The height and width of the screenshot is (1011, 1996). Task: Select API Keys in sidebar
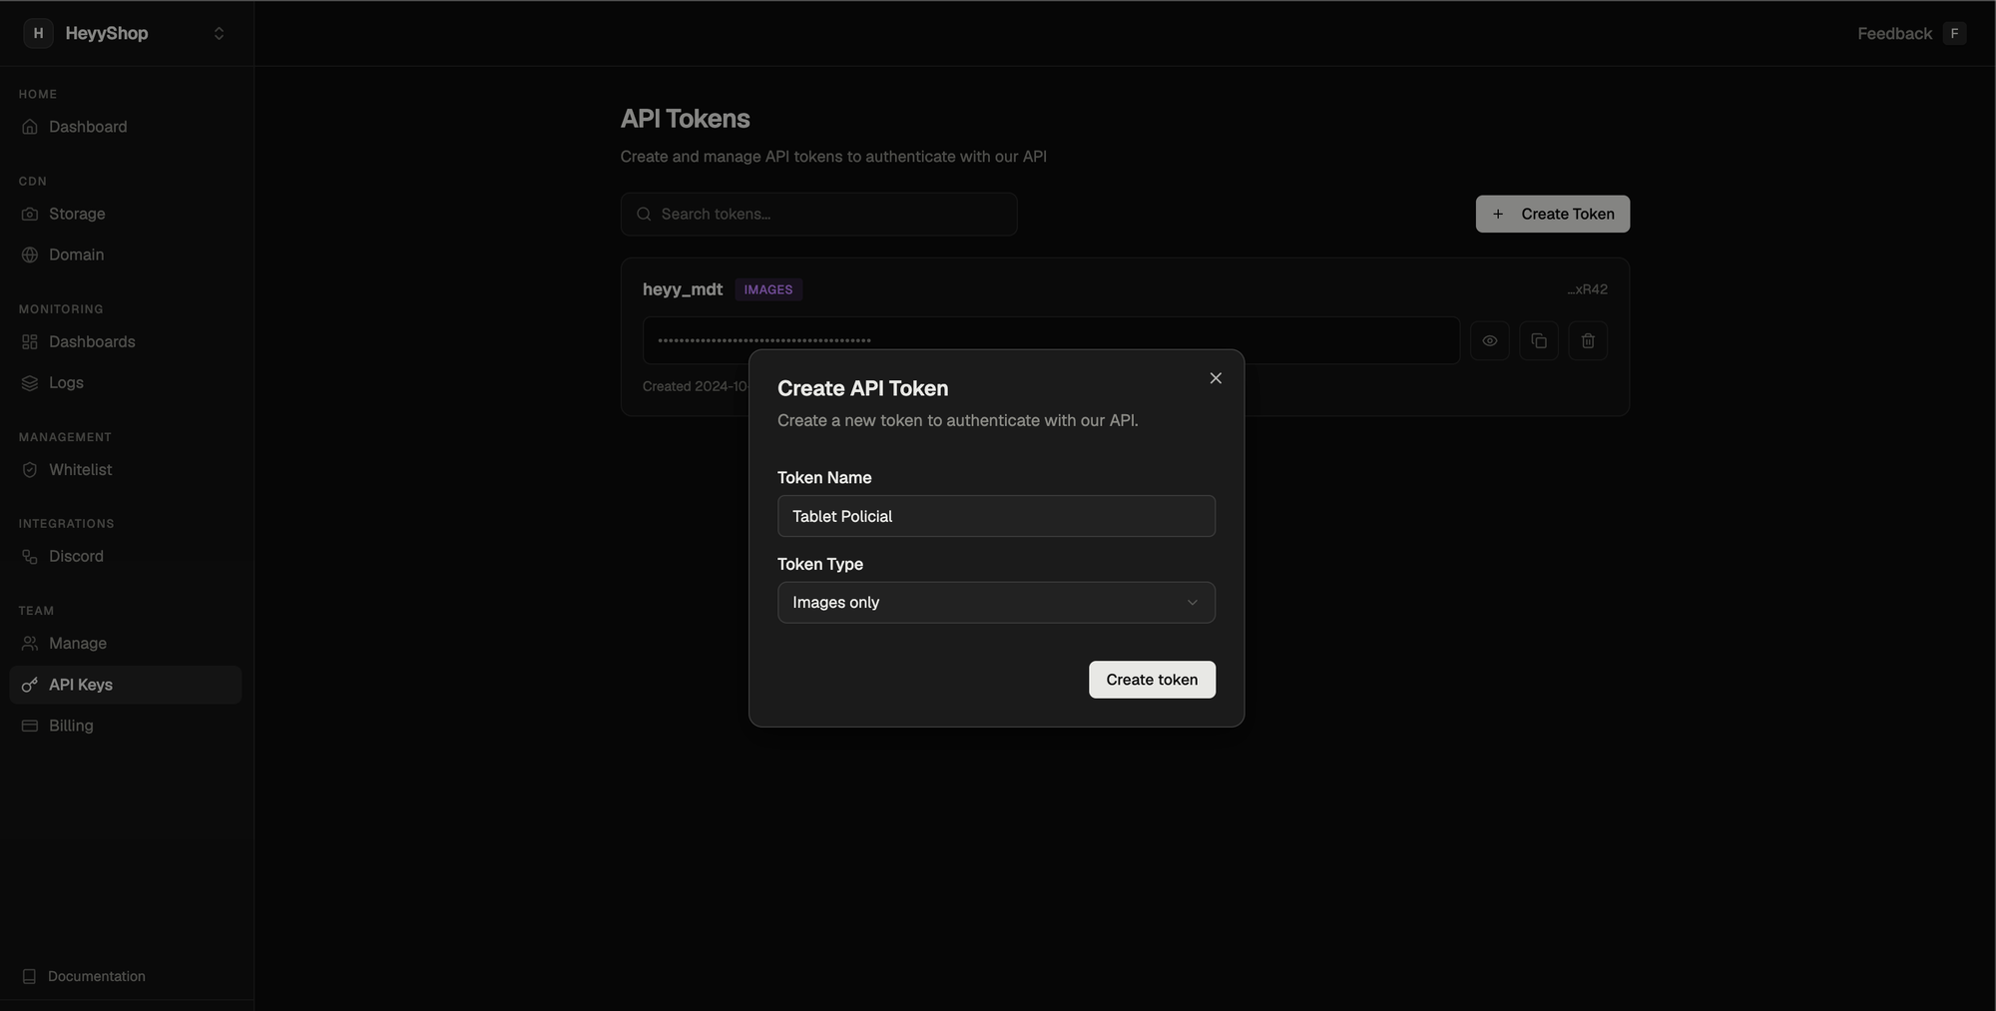(x=126, y=685)
